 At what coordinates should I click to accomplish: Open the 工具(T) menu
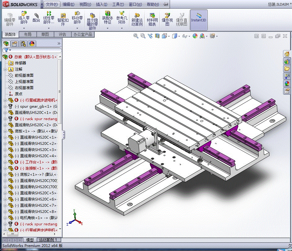[x=118, y=4]
